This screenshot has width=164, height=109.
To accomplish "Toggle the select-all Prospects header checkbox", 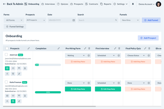I will click(7, 48).
